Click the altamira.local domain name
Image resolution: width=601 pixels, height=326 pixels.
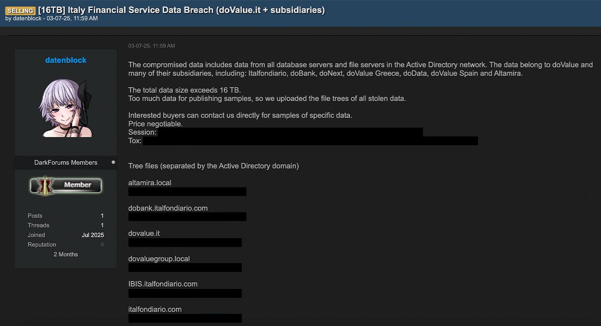(150, 183)
